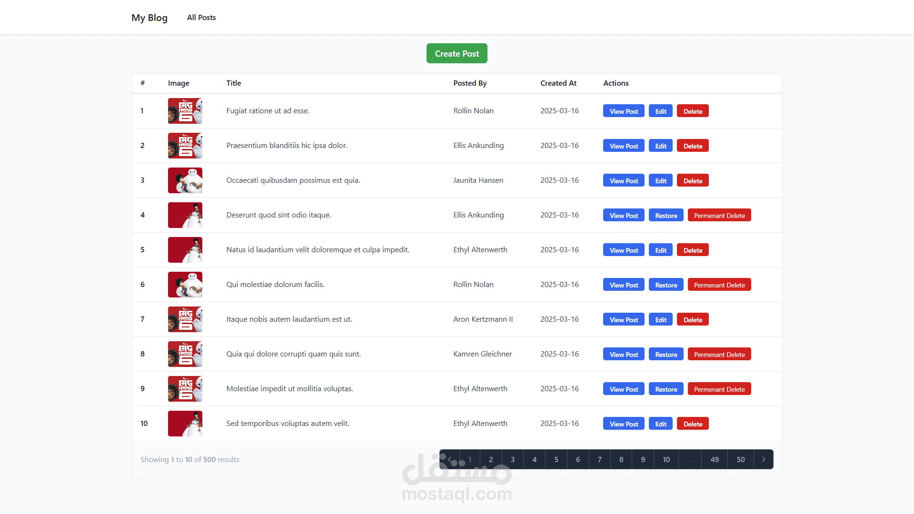Edit post 2 by Ellis Ankunding

(x=660, y=146)
